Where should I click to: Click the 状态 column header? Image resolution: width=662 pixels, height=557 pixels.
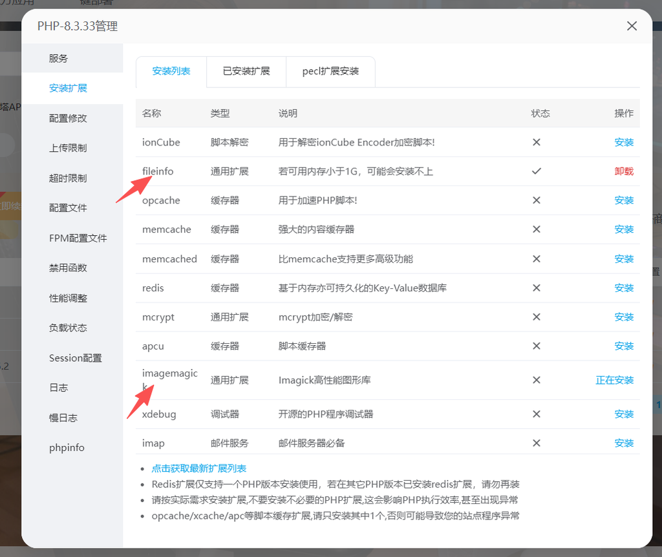540,114
